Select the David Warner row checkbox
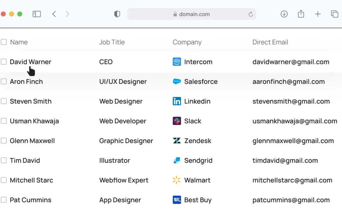This screenshot has width=342, height=214. click(4, 62)
